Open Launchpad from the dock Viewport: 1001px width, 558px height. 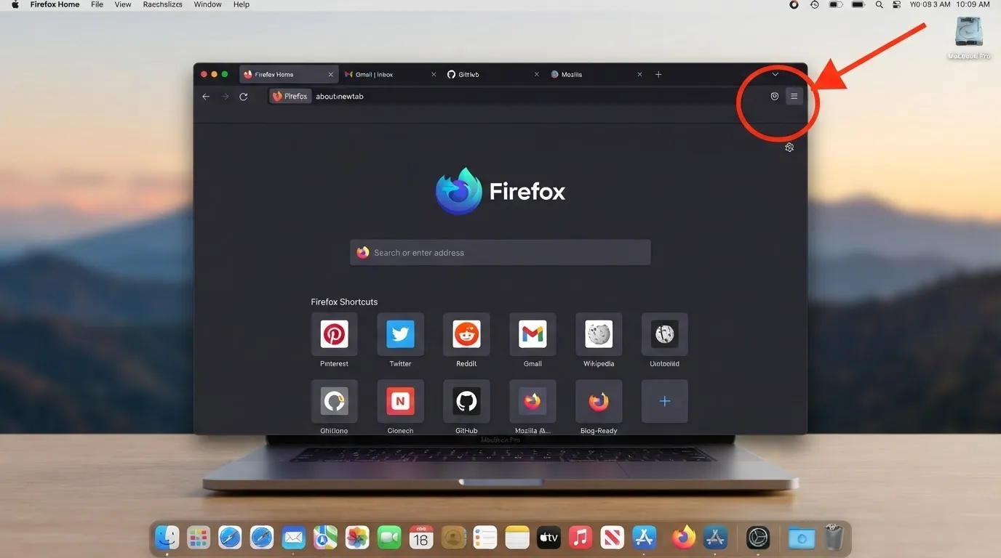(199, 538)
